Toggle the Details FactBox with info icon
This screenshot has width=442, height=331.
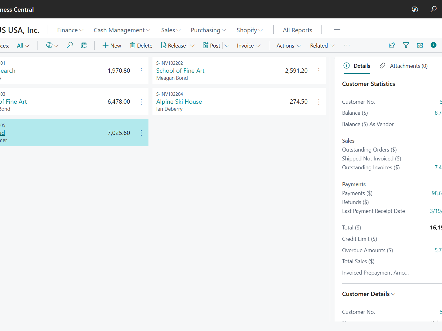[433, 45]
